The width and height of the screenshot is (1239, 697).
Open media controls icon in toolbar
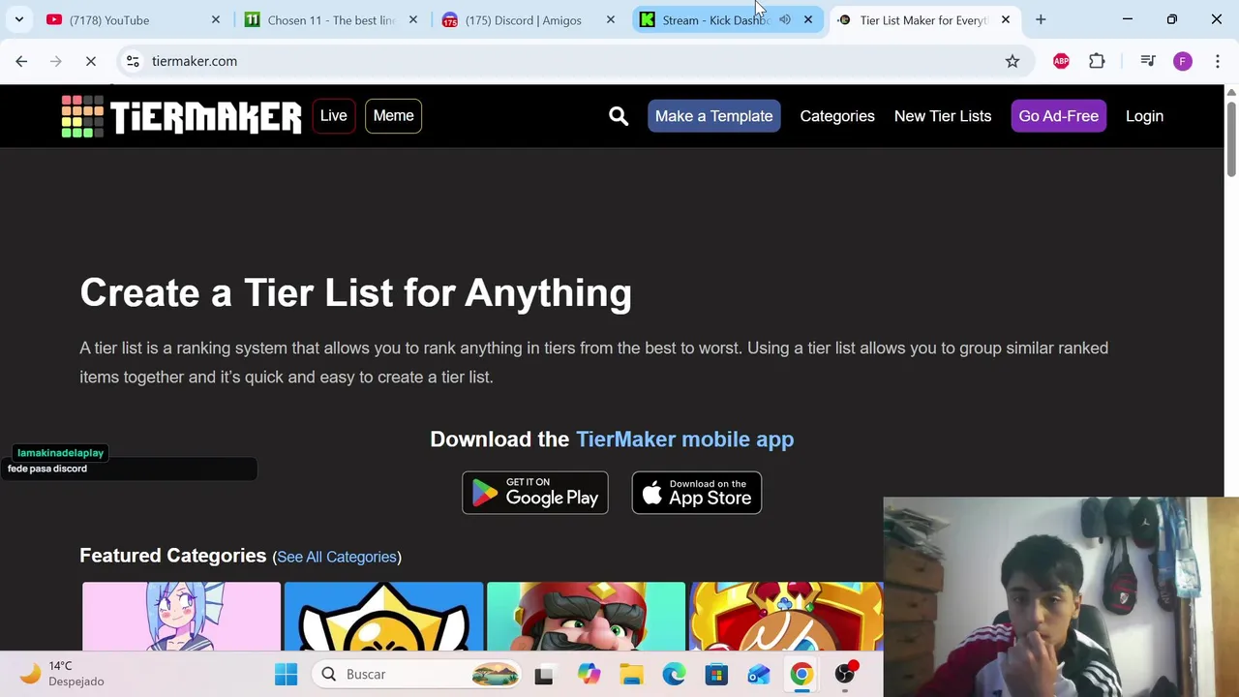point(1148,61)
